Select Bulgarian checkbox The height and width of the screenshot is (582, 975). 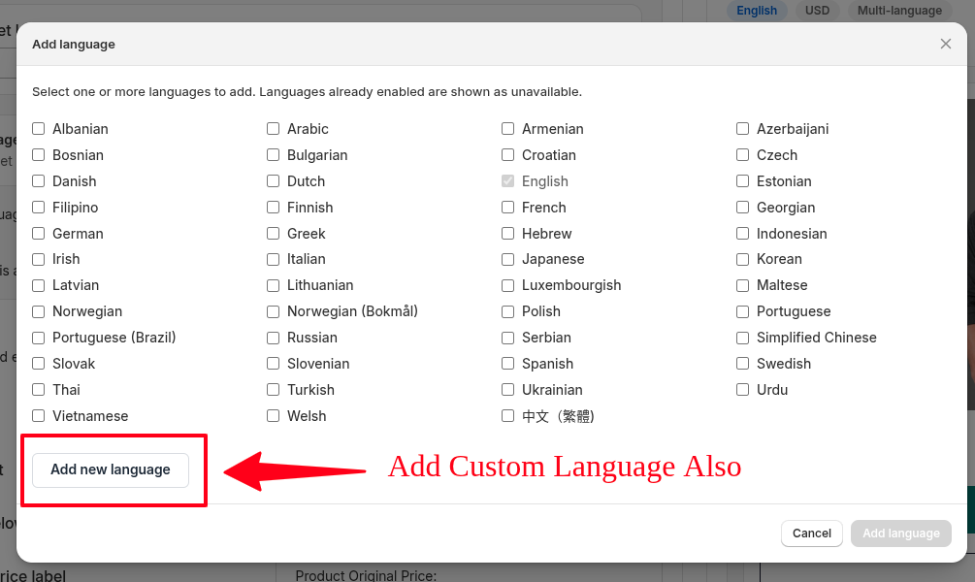click(273, 155)
